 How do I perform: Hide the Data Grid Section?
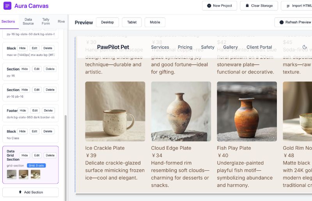[x=25, y=156]
